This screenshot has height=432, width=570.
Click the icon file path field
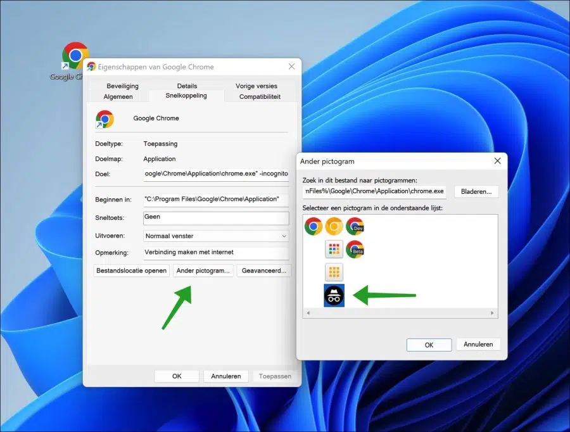(x=374, y=191)
